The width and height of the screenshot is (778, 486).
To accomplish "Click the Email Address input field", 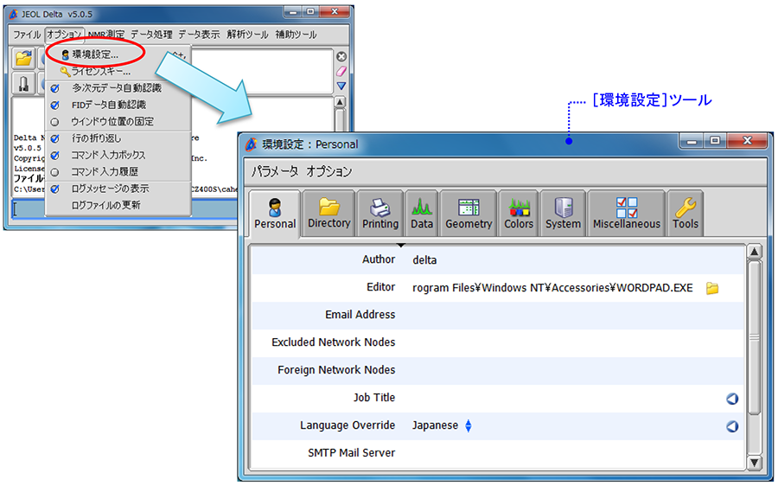I will click(571, 315).
